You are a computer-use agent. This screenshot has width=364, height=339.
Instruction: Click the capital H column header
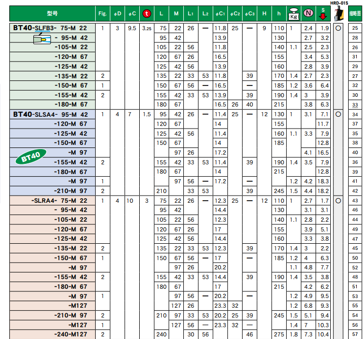point(264,14)
